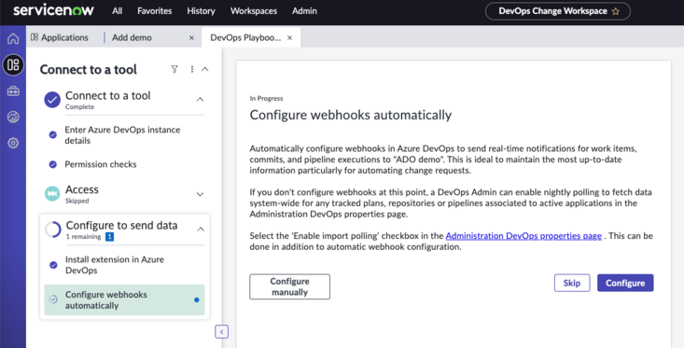Select the list view sidebar icon

(x=13, y=65)
